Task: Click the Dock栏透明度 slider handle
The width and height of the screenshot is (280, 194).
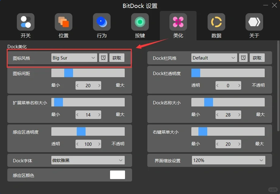Action: click(x=196, y=73)
